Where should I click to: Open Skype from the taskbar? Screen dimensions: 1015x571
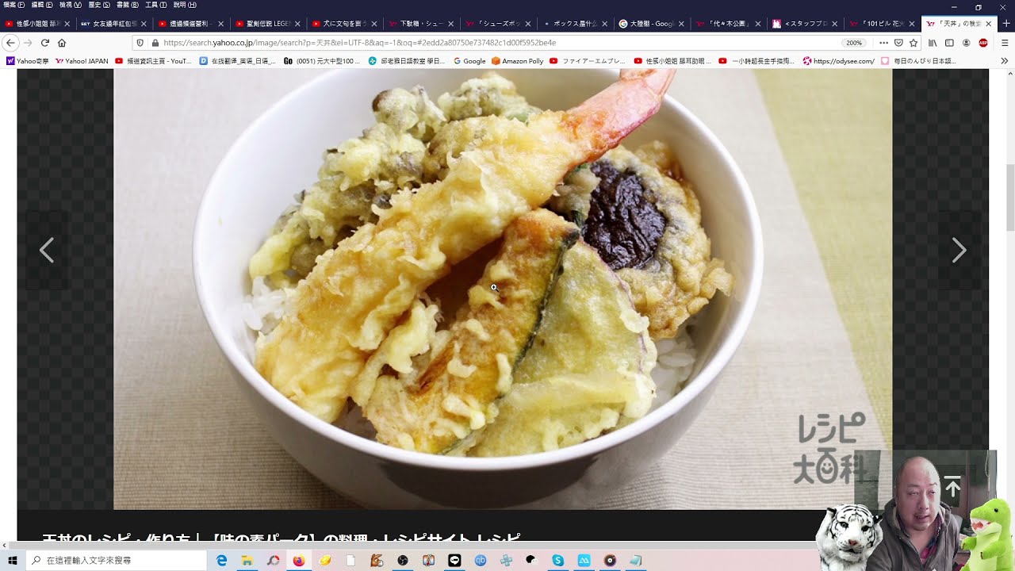click(557, 560)
